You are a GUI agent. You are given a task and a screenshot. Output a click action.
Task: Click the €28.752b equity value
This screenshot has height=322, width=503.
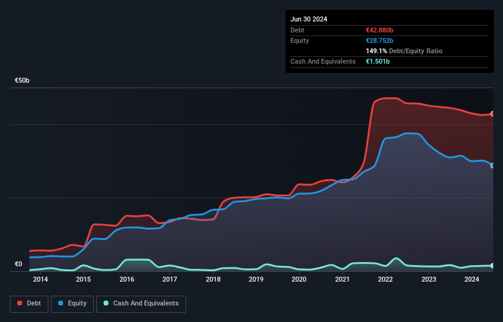(379, 40)
